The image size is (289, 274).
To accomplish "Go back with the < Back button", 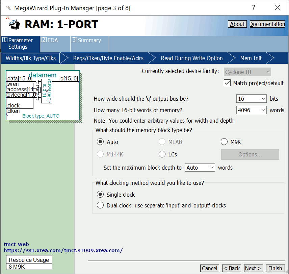I will coord(232,268).
